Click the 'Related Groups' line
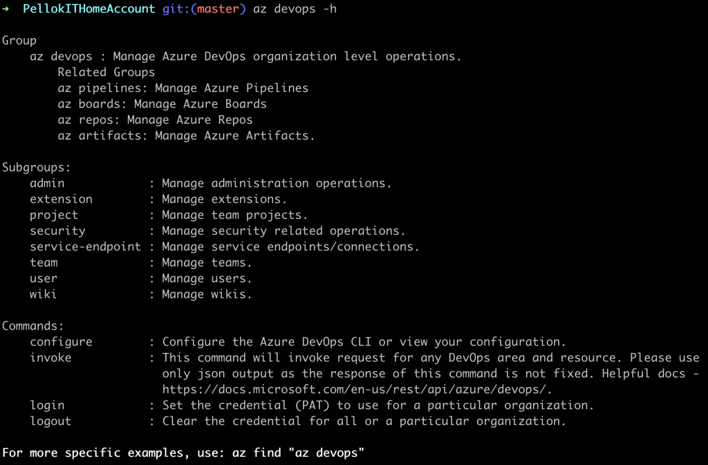This screenshot has width=708, height=465. 106,72
